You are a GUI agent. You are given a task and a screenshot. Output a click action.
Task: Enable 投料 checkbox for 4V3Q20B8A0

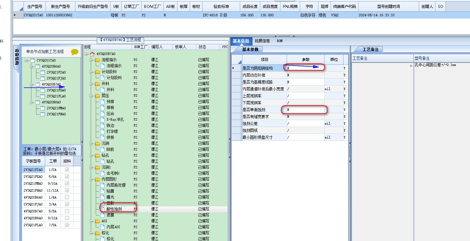[x=67, y=218]
